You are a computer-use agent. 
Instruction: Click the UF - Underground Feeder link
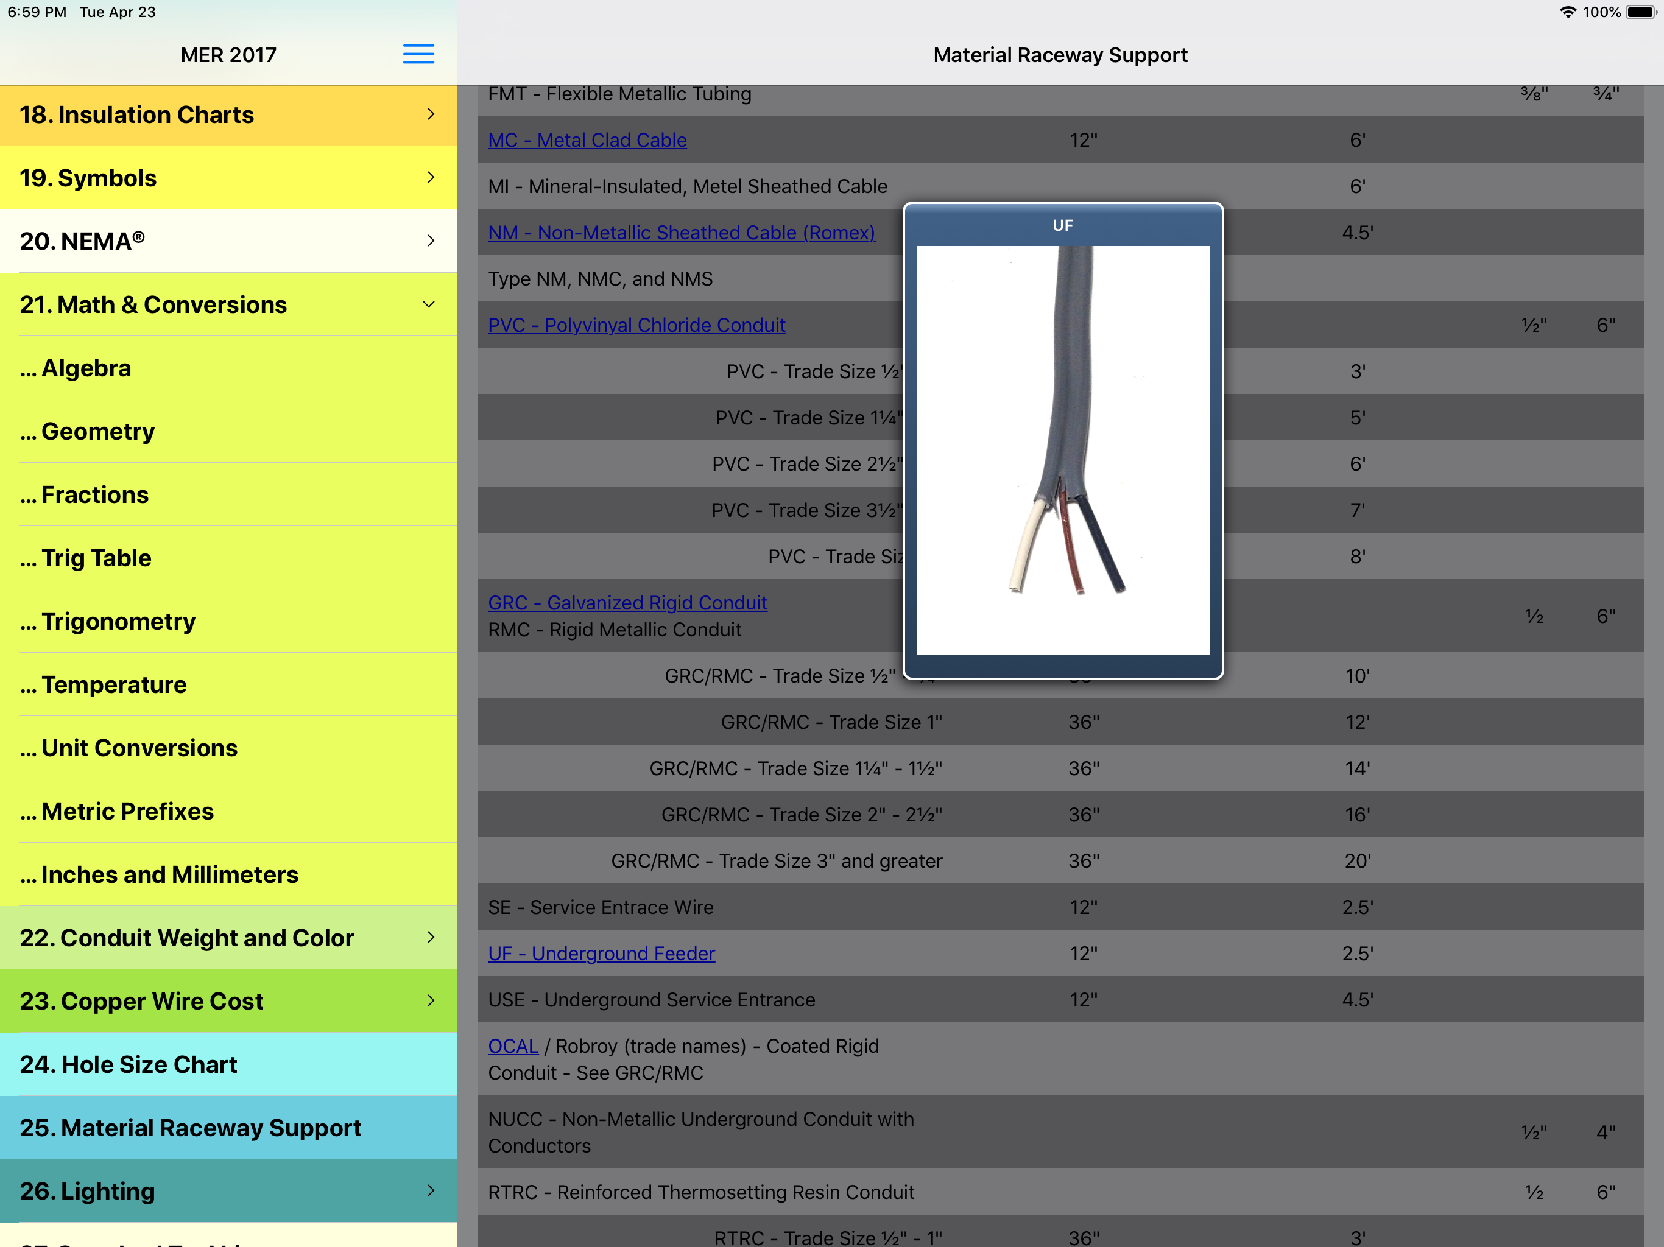pos(601,953)
